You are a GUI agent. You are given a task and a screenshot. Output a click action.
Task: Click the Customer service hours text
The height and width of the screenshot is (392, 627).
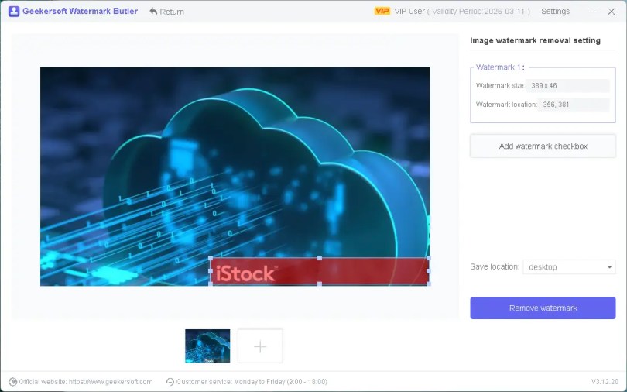pos(252,382)
